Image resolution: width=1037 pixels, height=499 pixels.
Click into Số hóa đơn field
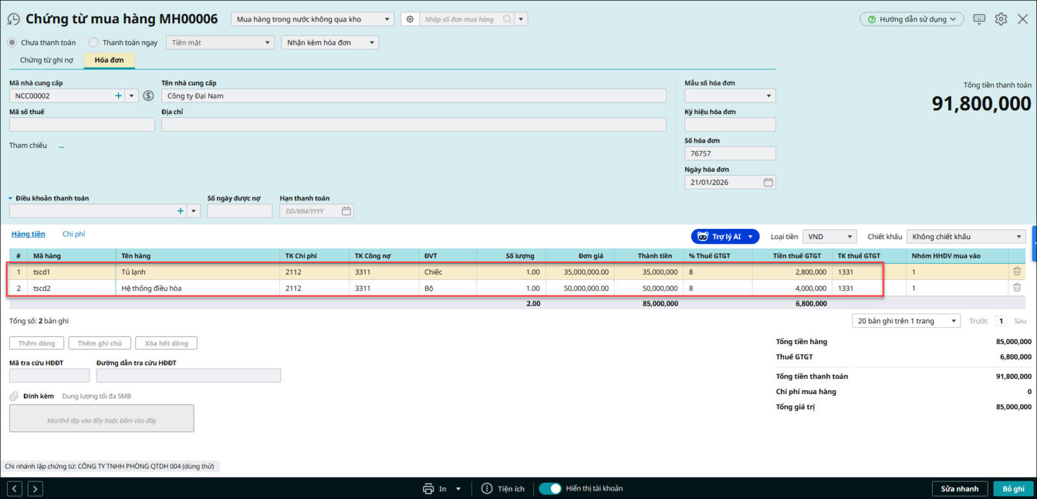coord(730,154)
